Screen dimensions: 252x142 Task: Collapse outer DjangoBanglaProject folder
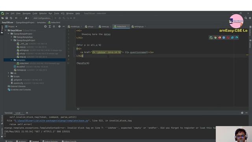pos(9,34)
